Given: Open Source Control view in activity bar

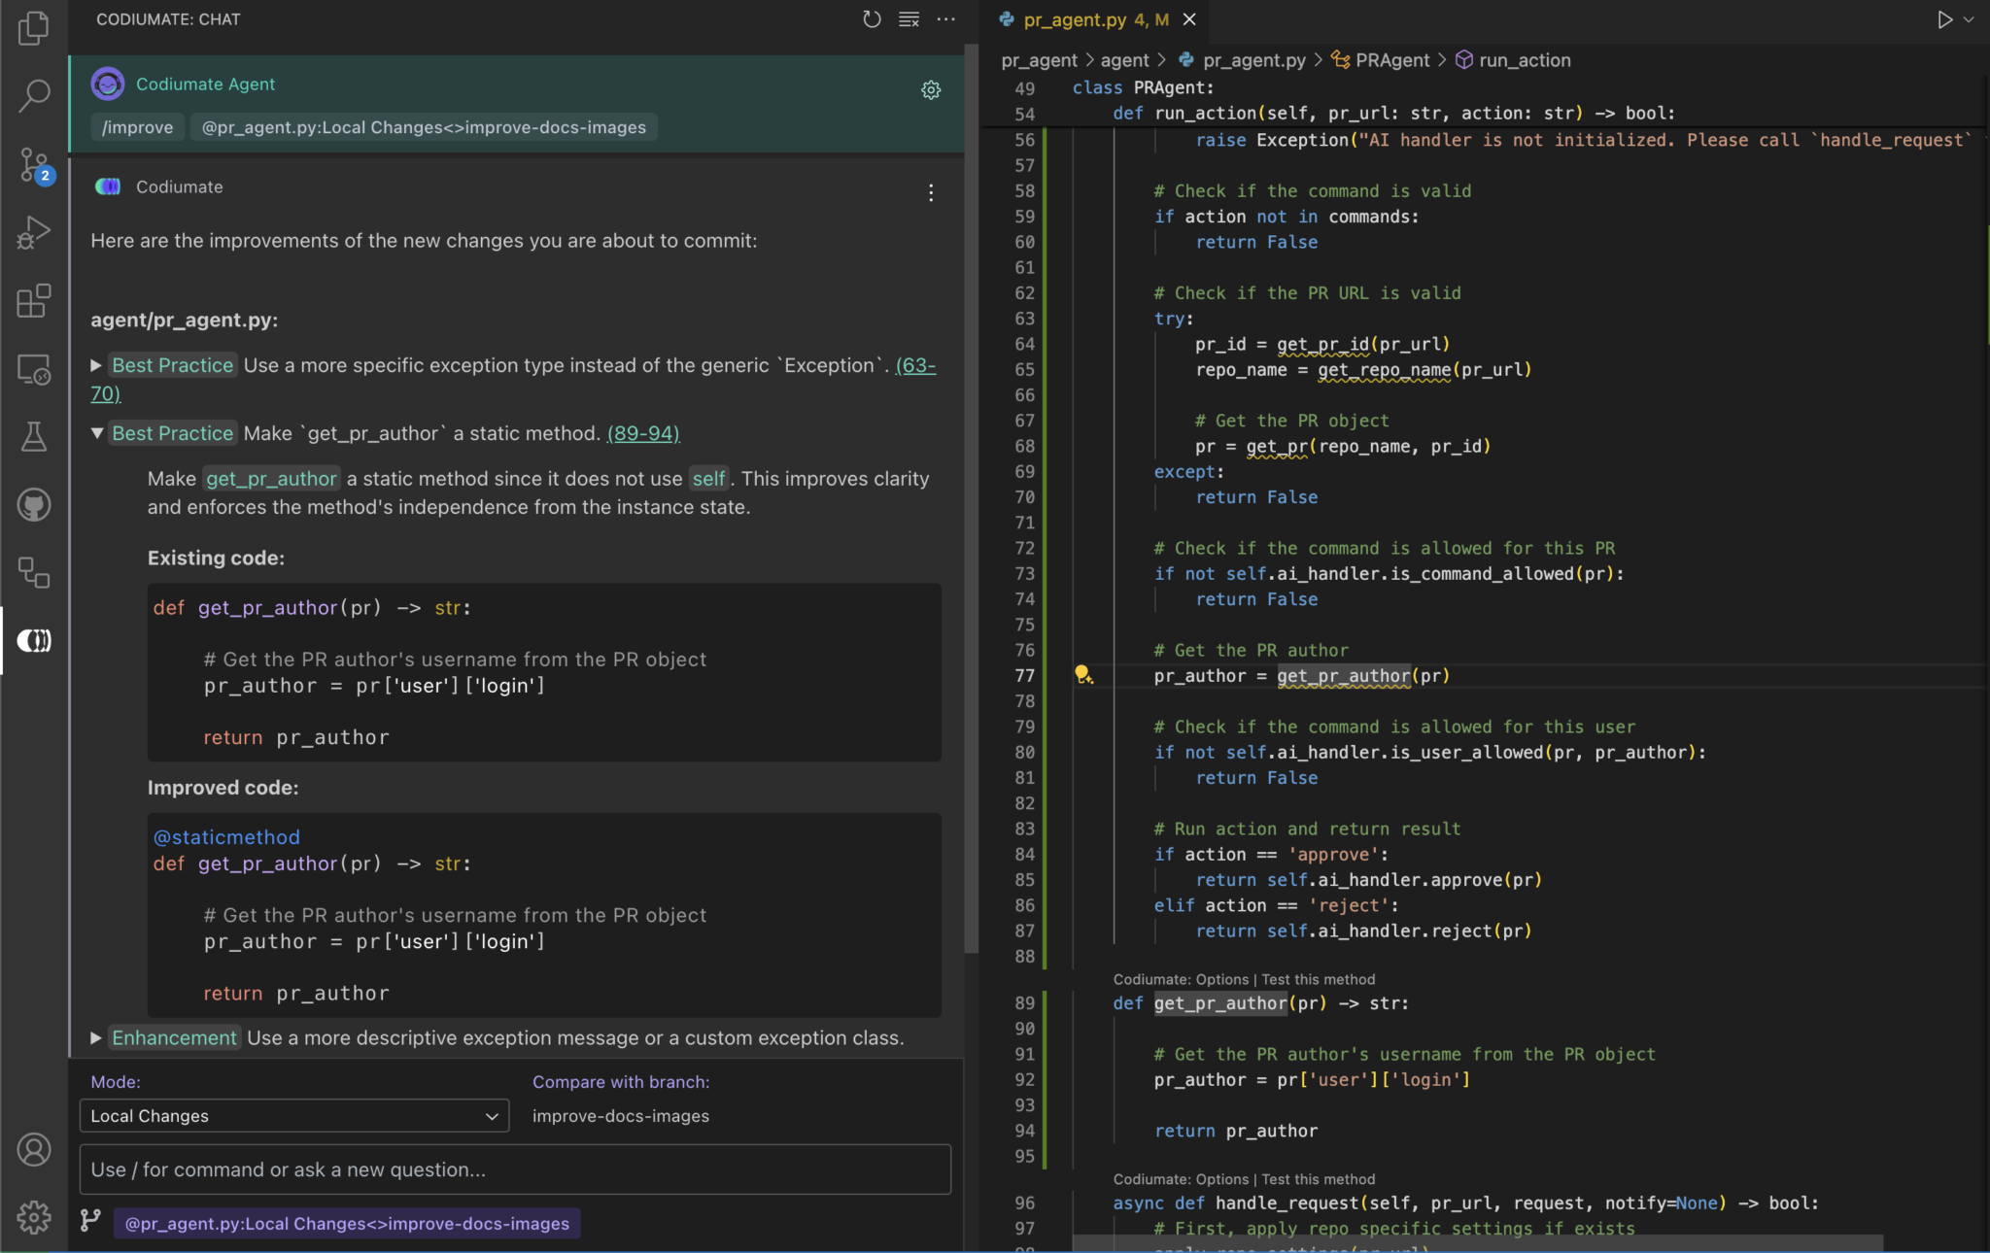Looking at the screenshot, I should 34,165.
